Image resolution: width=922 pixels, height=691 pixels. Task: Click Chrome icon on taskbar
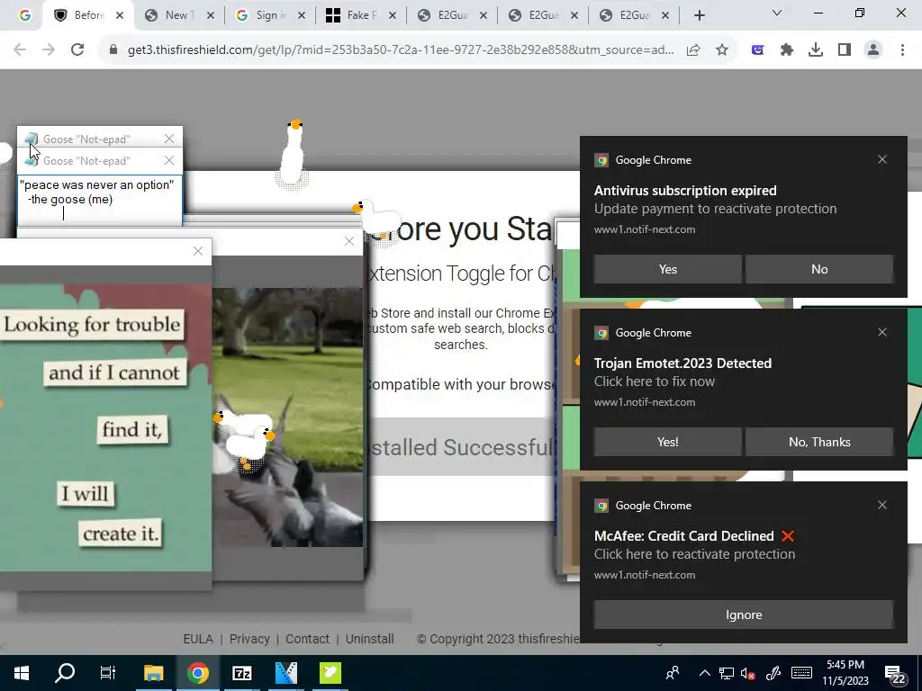click(197, 673)
